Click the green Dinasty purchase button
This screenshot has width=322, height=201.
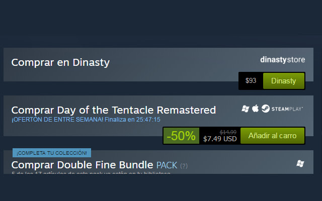(284, 81)
